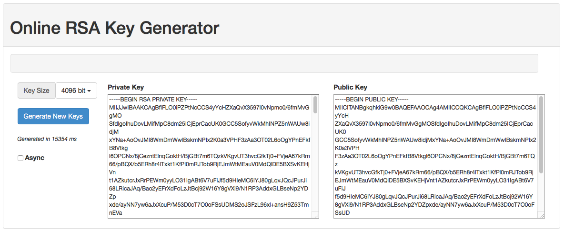Click the Online RSA Key Generator title
The image size is (564, 231).
click(x=115, y=28)
